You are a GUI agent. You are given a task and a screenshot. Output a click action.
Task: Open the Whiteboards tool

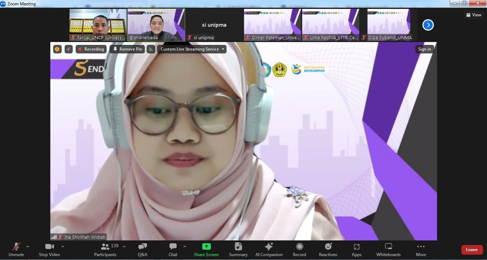[388, 249]
